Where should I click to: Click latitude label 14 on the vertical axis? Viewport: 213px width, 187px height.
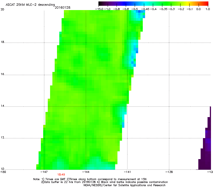pyautogui.click(x=2, y=106)
